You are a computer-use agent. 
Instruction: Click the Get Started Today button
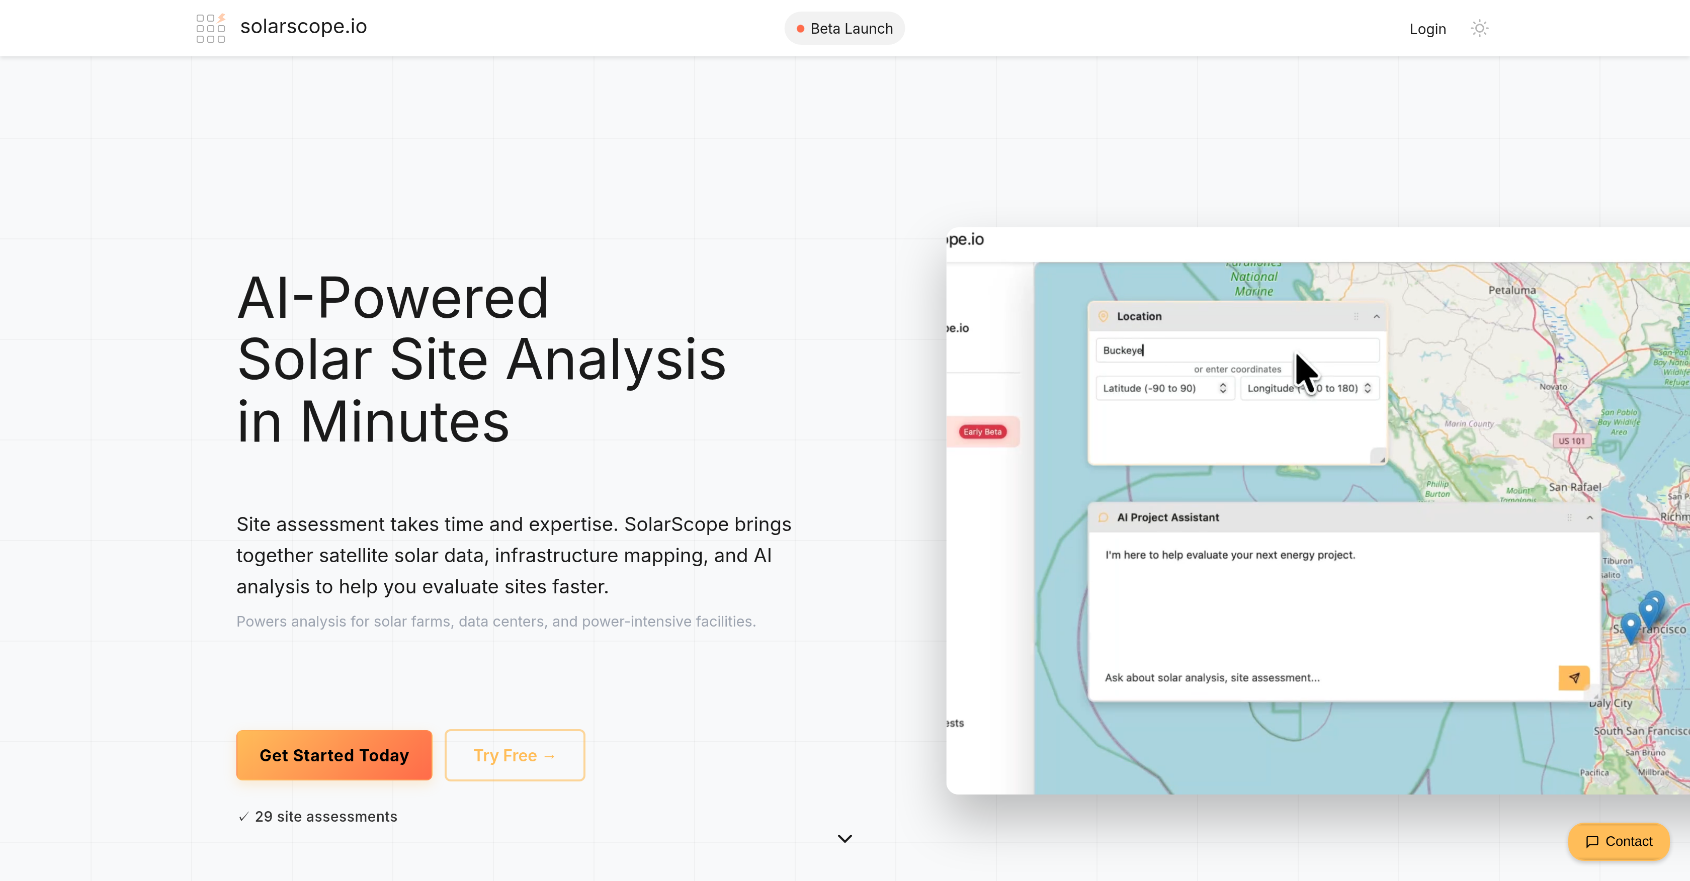pos(334,755)
